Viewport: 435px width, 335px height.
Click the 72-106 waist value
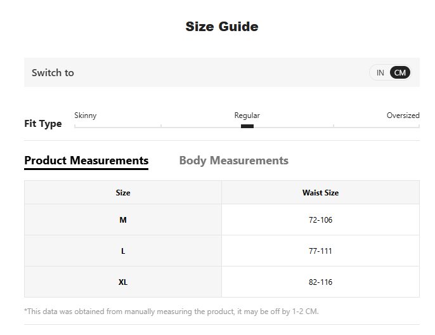pos(320,220)
